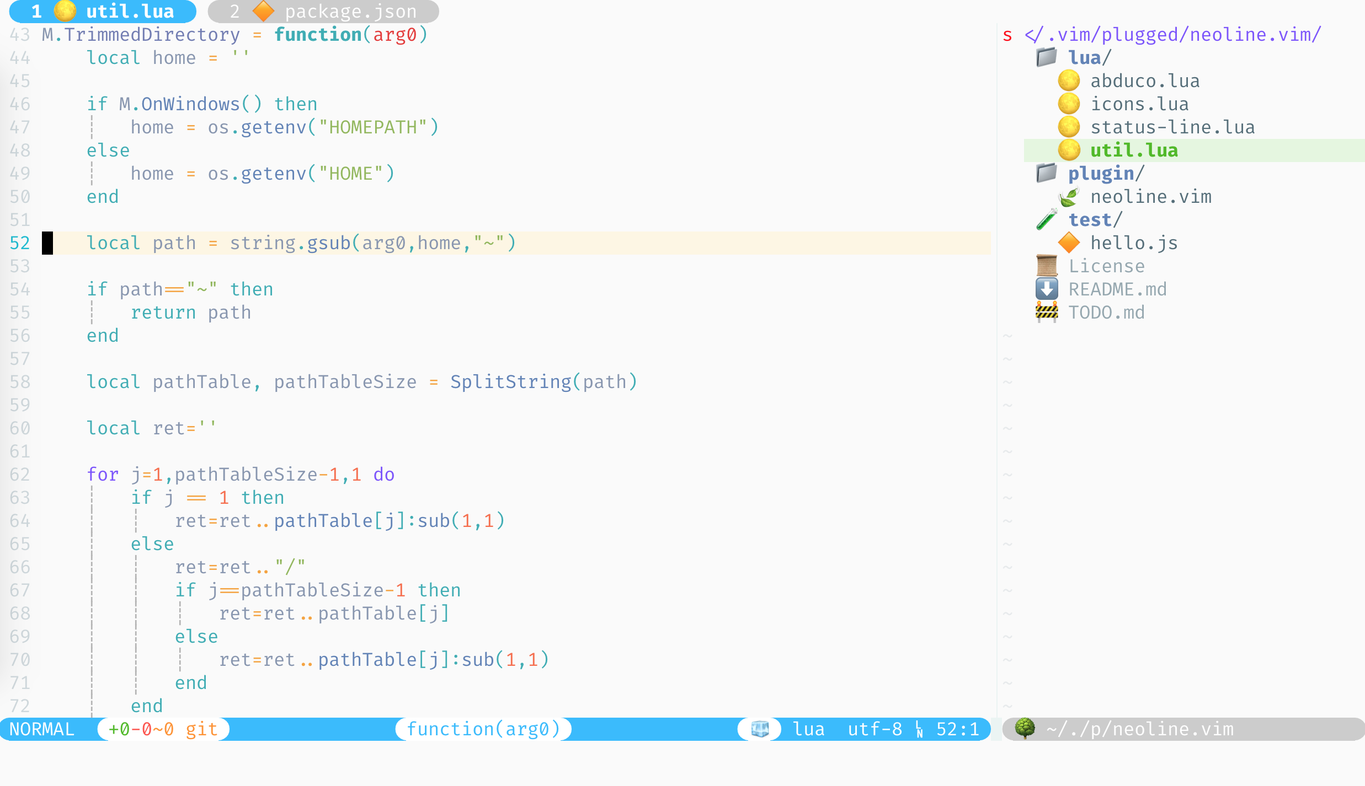Select the Lua icon next to icons.lua
This screenshot has height=786, width=1365.
click(x=1069, y=104)
